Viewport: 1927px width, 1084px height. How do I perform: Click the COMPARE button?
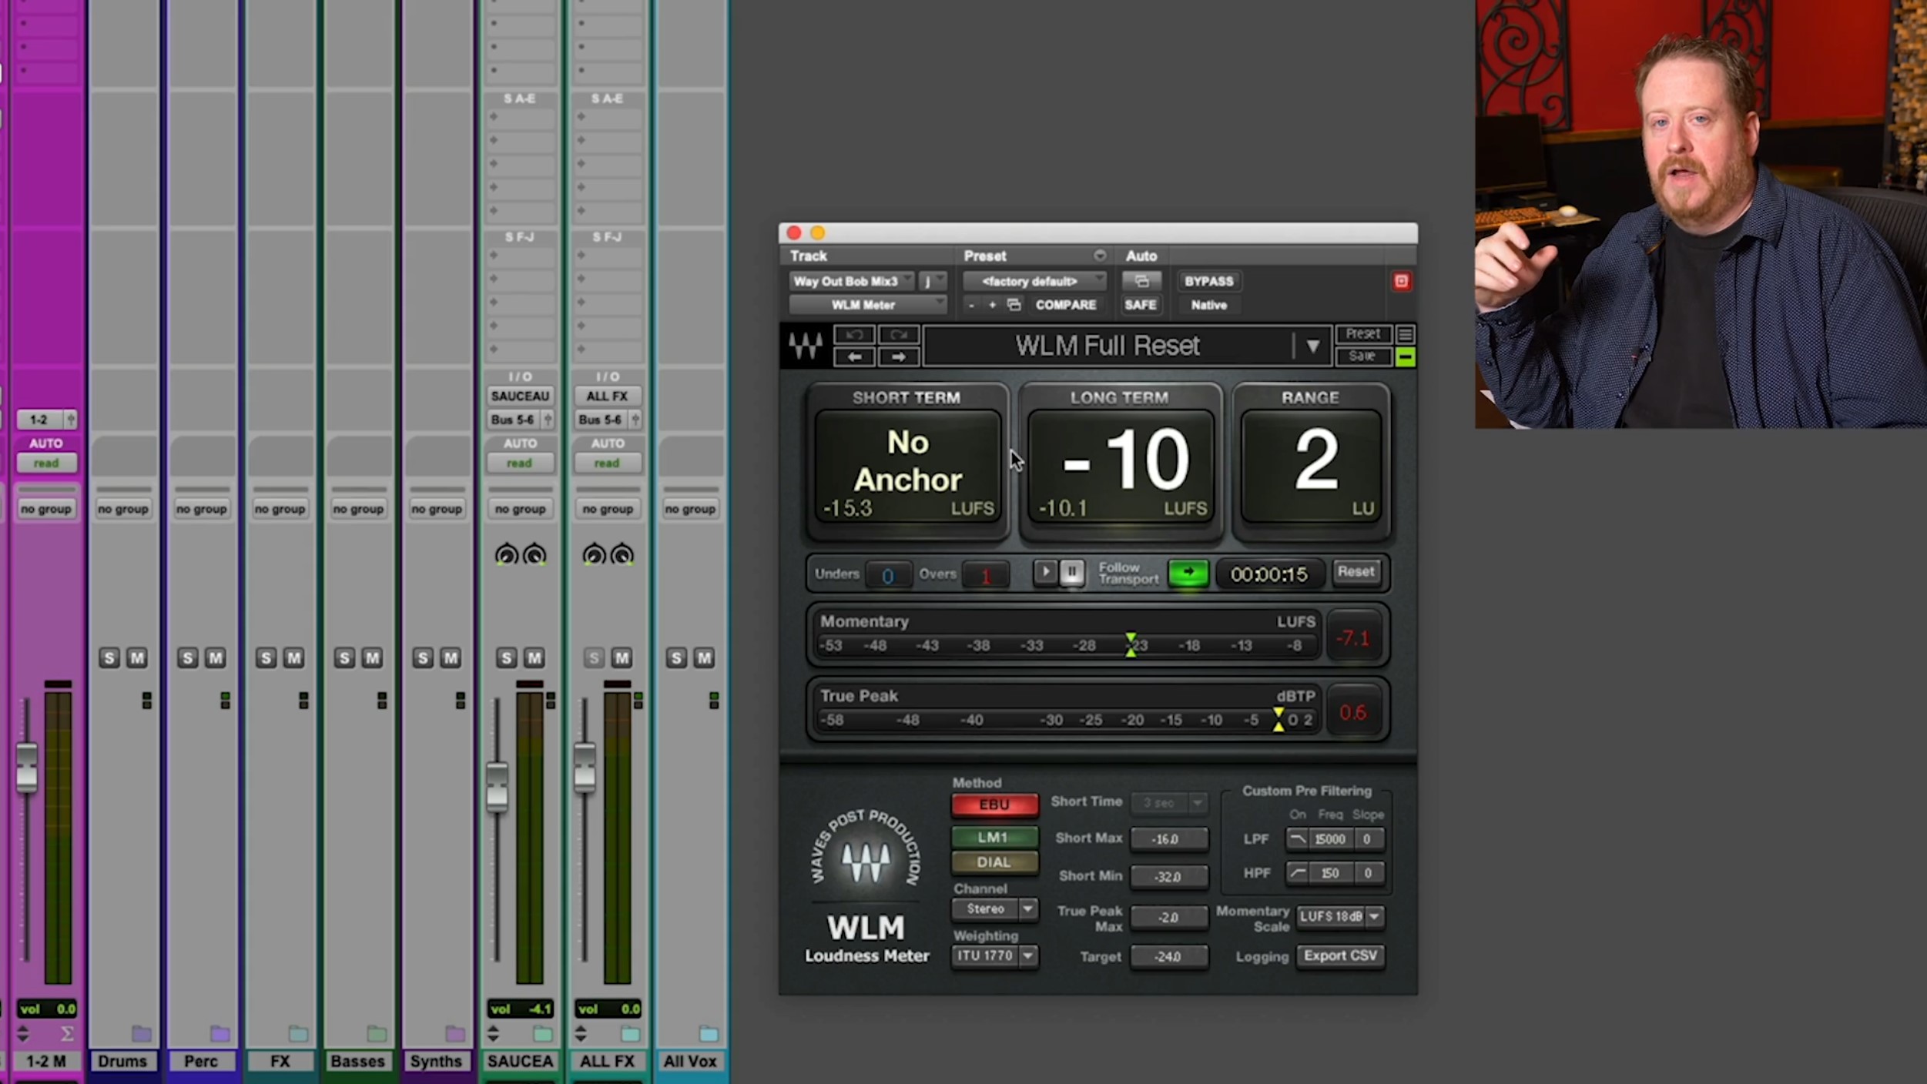pyautogui.click(x=1066, y=305)
